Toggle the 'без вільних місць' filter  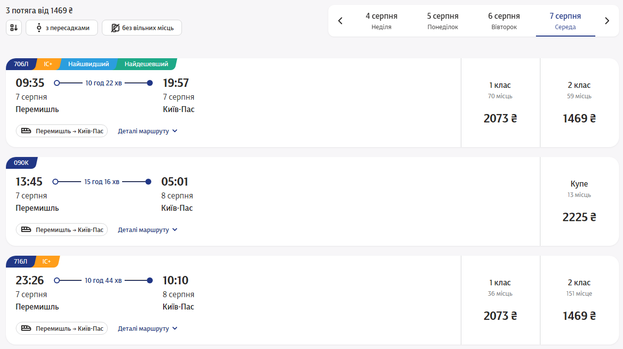(x=142, y=28)
